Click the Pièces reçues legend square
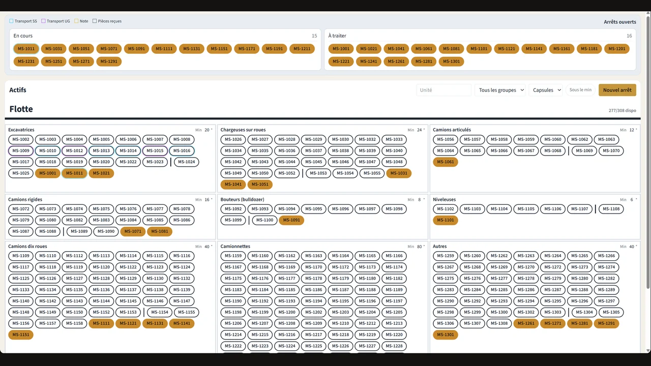 (x=95, y=21)
